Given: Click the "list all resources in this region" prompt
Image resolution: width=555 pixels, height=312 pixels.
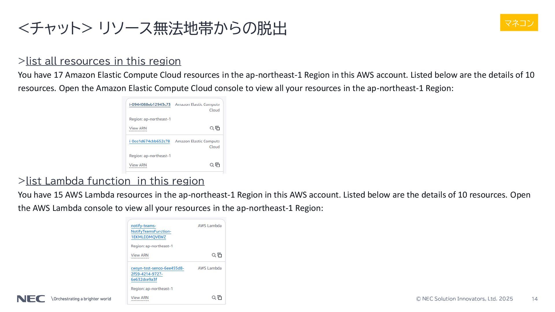Looking at the screenshot, I should click(x=103, y=61).
